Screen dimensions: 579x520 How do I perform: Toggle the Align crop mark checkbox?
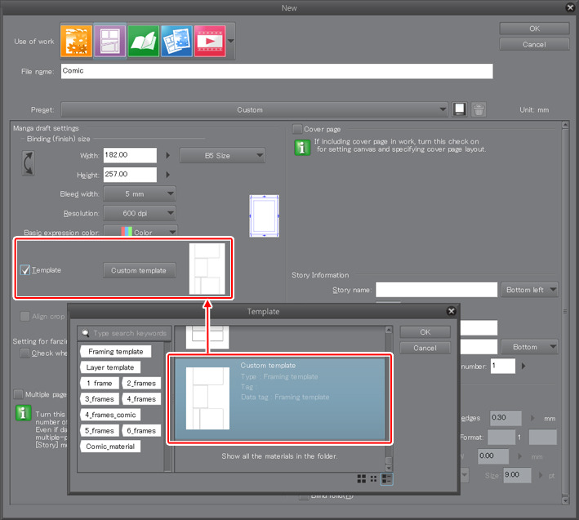pos(24,316)
